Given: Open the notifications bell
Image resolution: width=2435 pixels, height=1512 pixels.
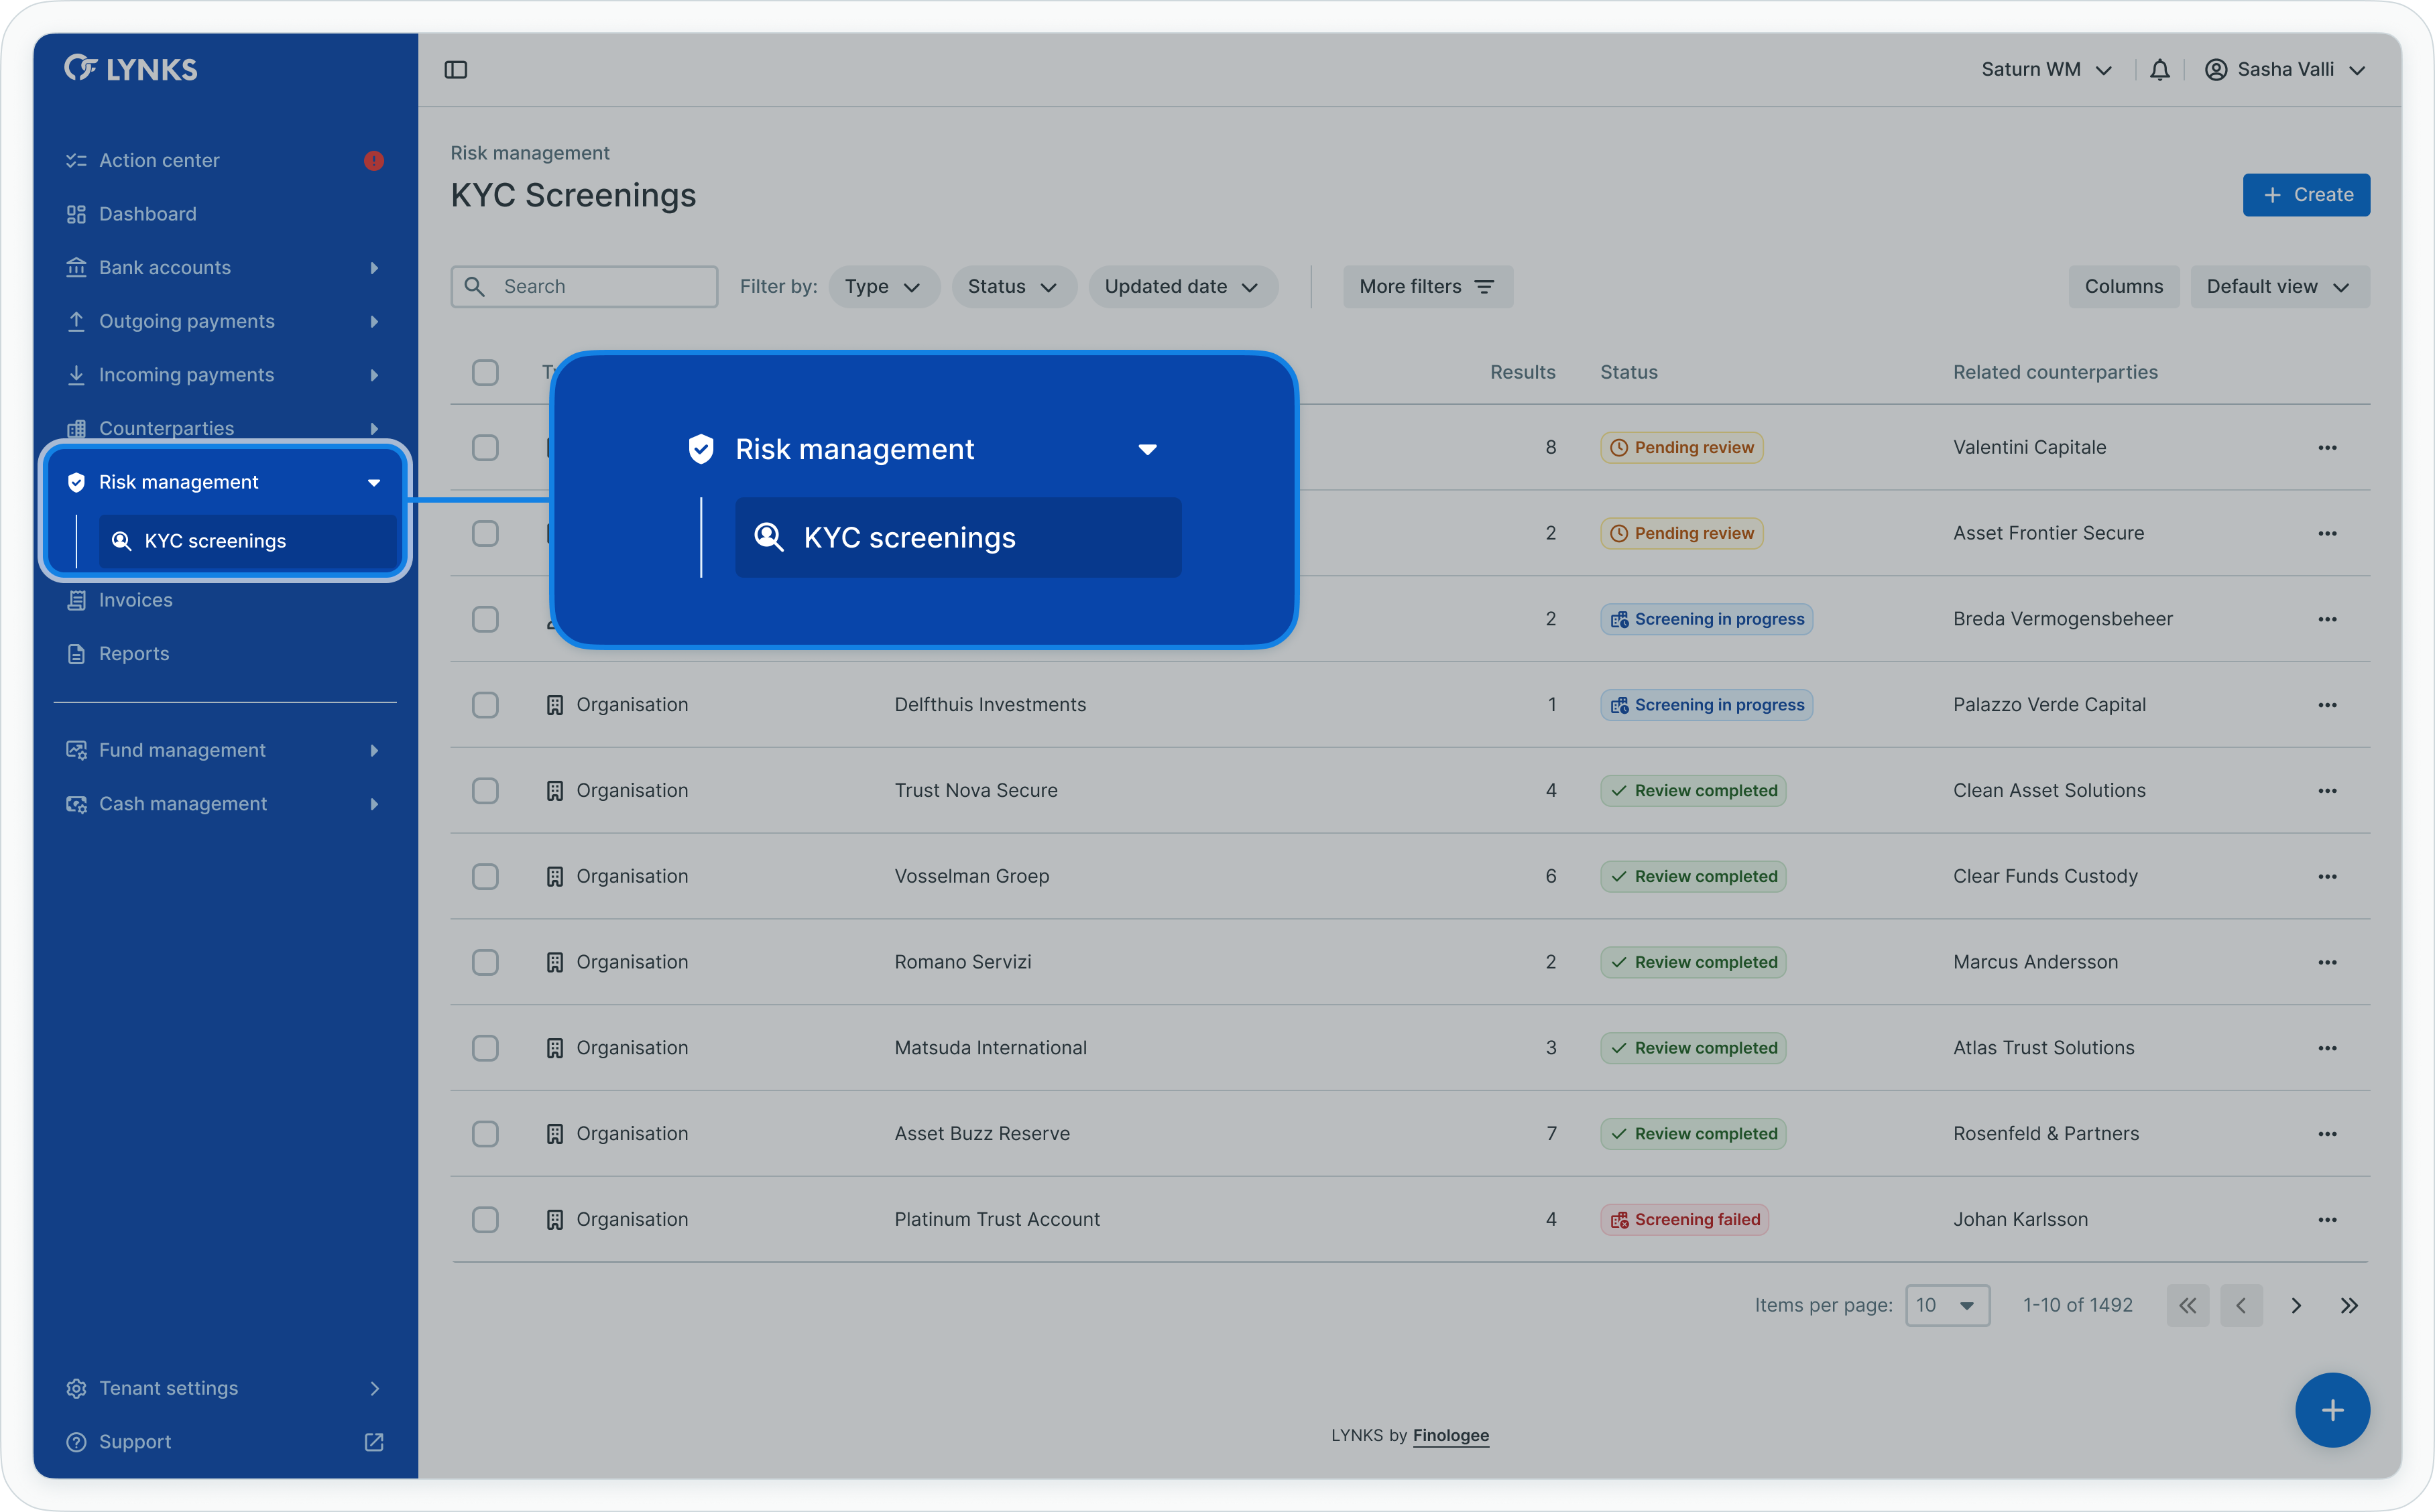Looking at the screenshot, I should coord(2160,69).
